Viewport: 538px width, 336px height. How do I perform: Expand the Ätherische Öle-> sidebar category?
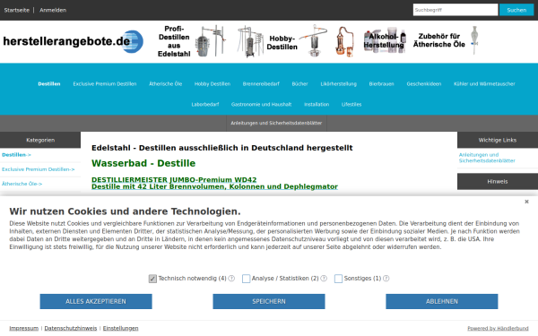click(22, 184)
